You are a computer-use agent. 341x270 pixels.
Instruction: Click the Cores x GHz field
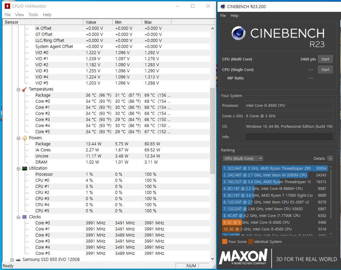(x=289, y=116)
